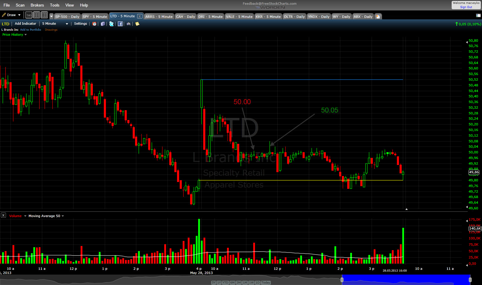Image resolution: width=482 pixels, height=285 pixels.
Task: Open the File menu
Action: (x=7, y=5)
